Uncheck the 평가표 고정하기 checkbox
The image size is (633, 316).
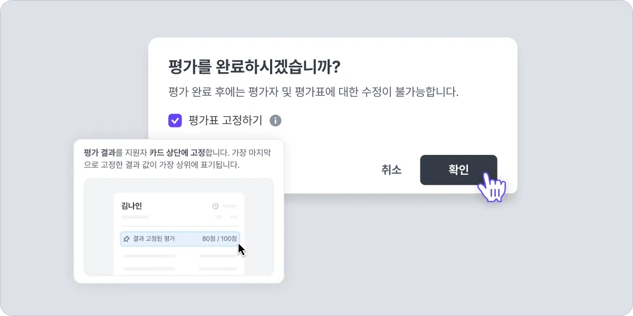point(175,121)
